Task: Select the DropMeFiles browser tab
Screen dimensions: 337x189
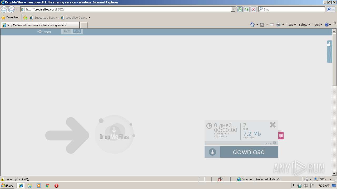Action: (40, 25)
